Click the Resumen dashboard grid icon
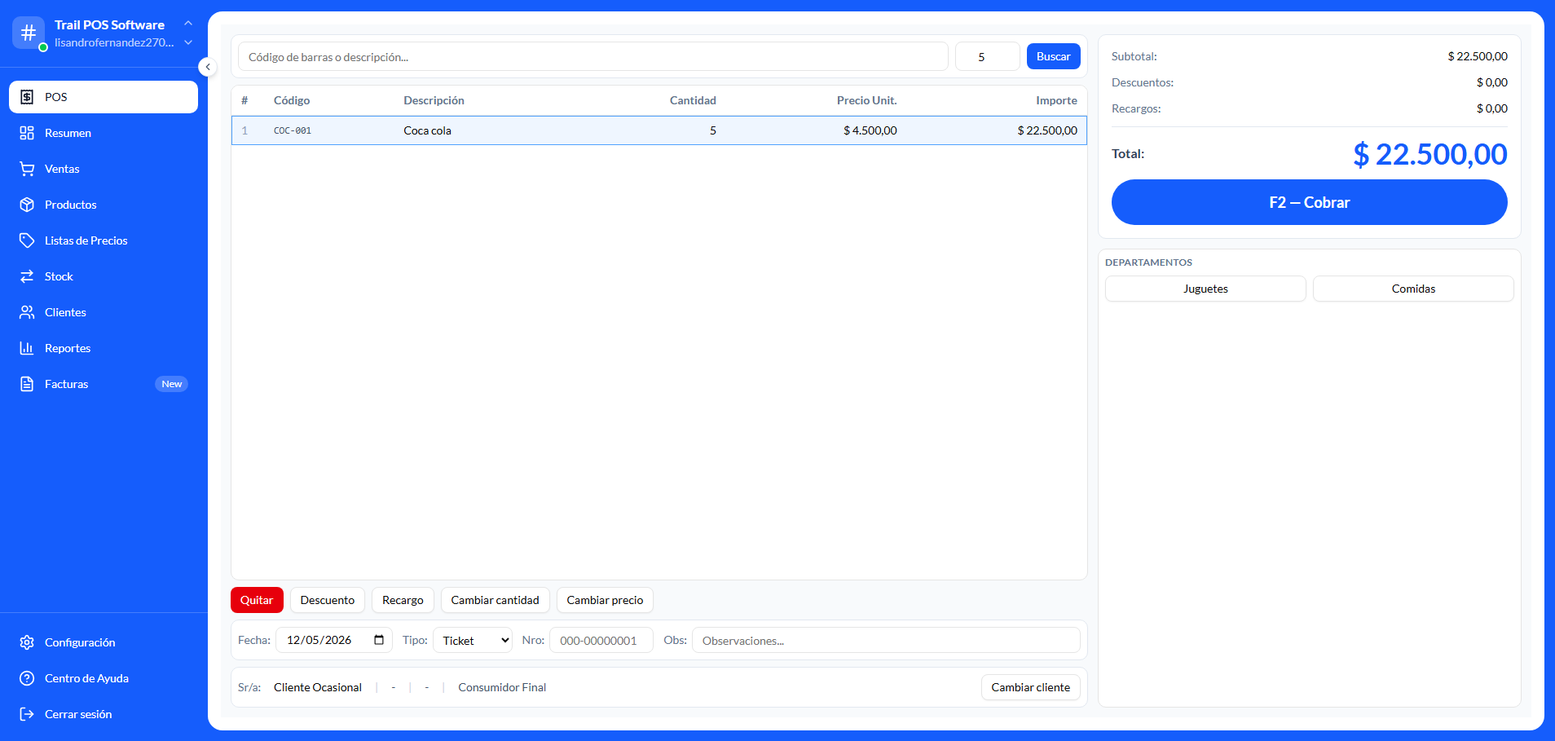The image size is (1555, 741). click(x=27, y=133)
